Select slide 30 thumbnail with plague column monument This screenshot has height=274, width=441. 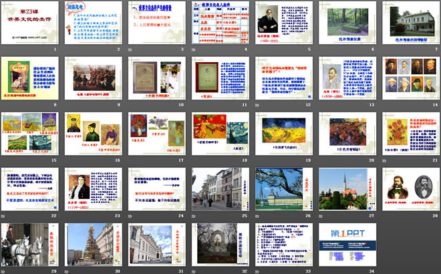pos(94,245)
